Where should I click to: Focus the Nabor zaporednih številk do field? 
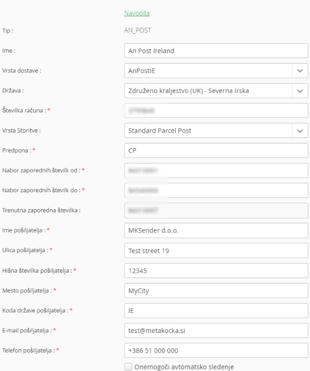click(x=216, y=190)
